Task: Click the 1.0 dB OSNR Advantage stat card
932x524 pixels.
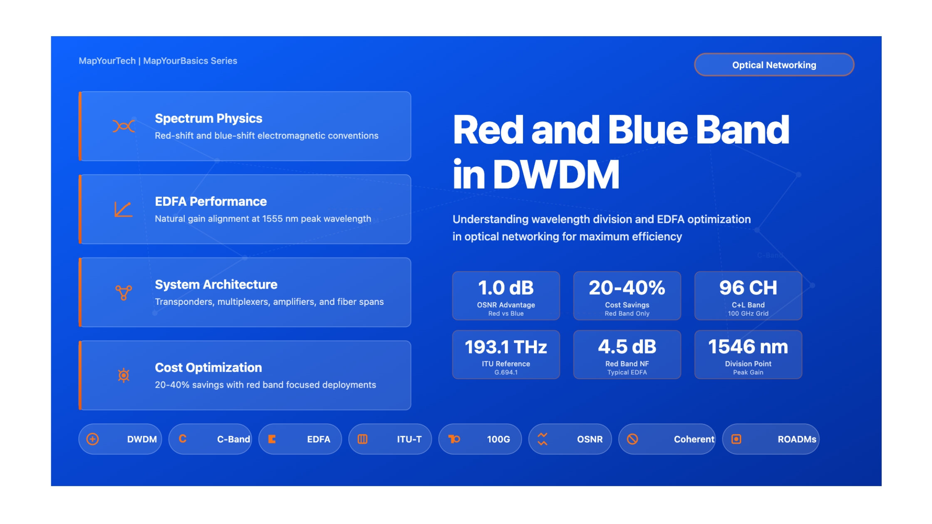Action: (506, 296)
